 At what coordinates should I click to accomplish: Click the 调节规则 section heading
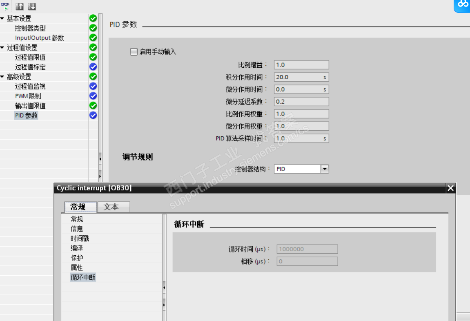click(138, 157)
